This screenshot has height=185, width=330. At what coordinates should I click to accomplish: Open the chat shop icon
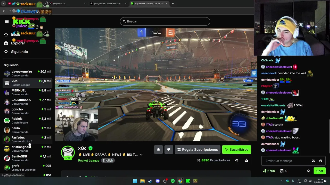click(282, 171)
